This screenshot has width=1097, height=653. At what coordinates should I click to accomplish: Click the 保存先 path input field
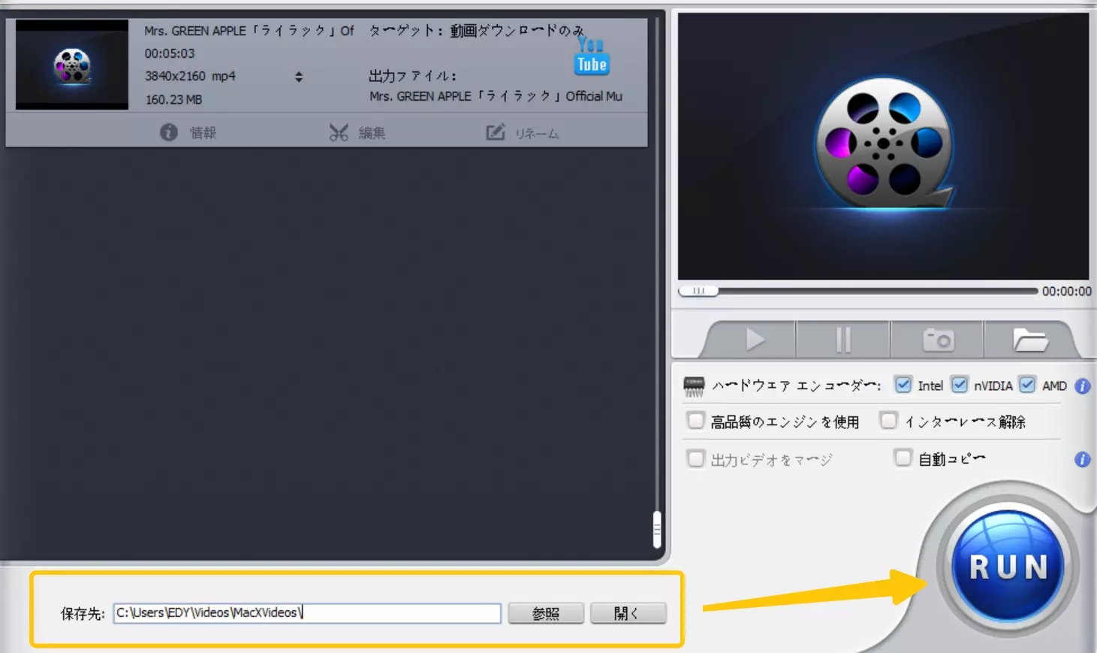[307, 613]
